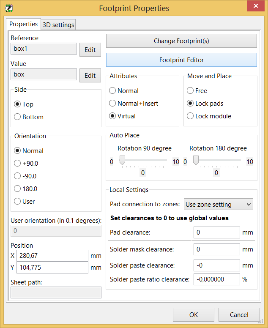
Task: Set orientation to +90.0
Action: tap(17, 164)
